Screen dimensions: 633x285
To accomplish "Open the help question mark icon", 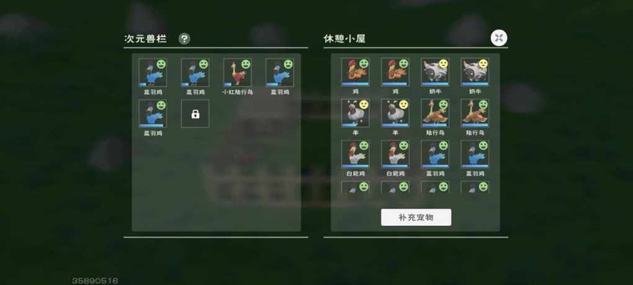I will [x=184, y=38].
